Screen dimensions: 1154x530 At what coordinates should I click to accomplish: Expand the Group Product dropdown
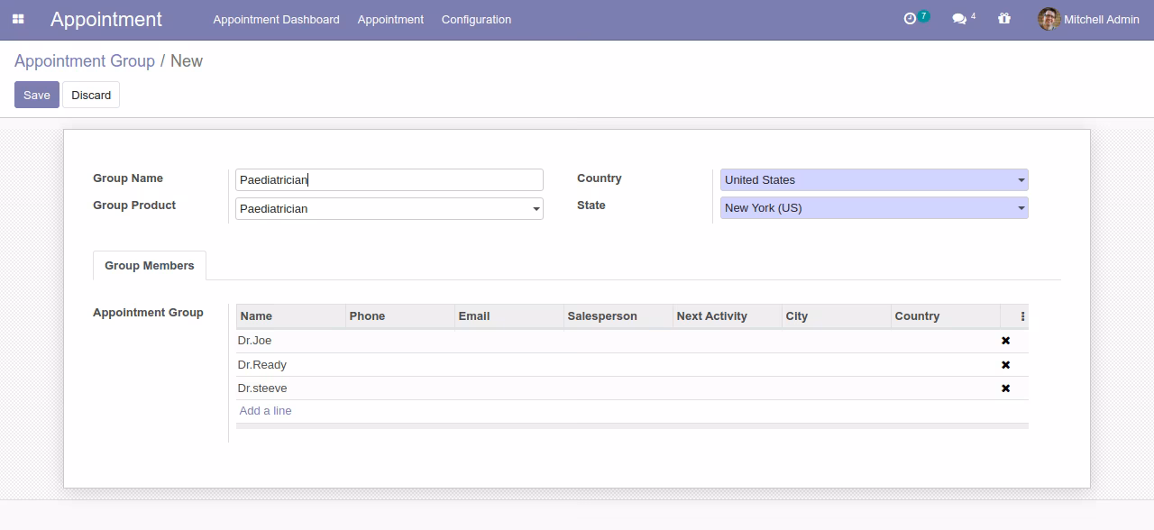click(x=389, y=209)
